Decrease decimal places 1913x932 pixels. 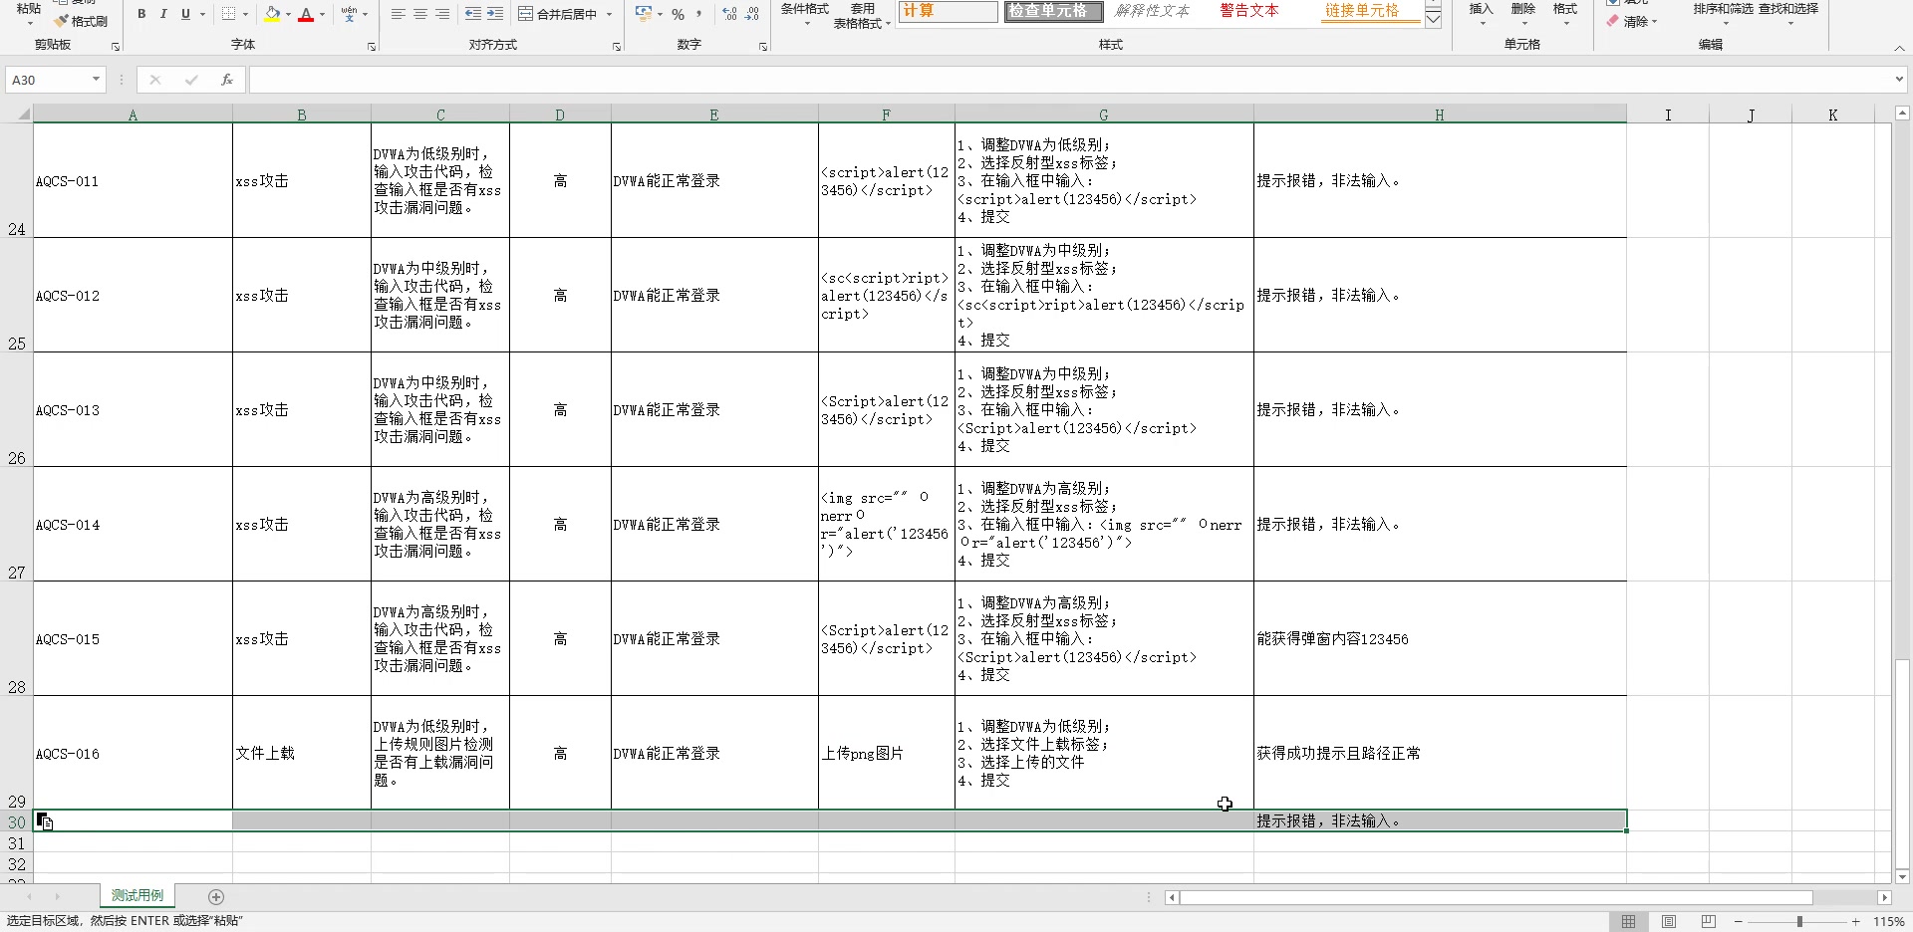[x=752, y=14]
